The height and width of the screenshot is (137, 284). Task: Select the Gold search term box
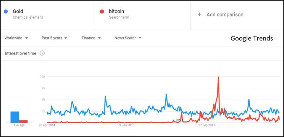click(47, 14)
